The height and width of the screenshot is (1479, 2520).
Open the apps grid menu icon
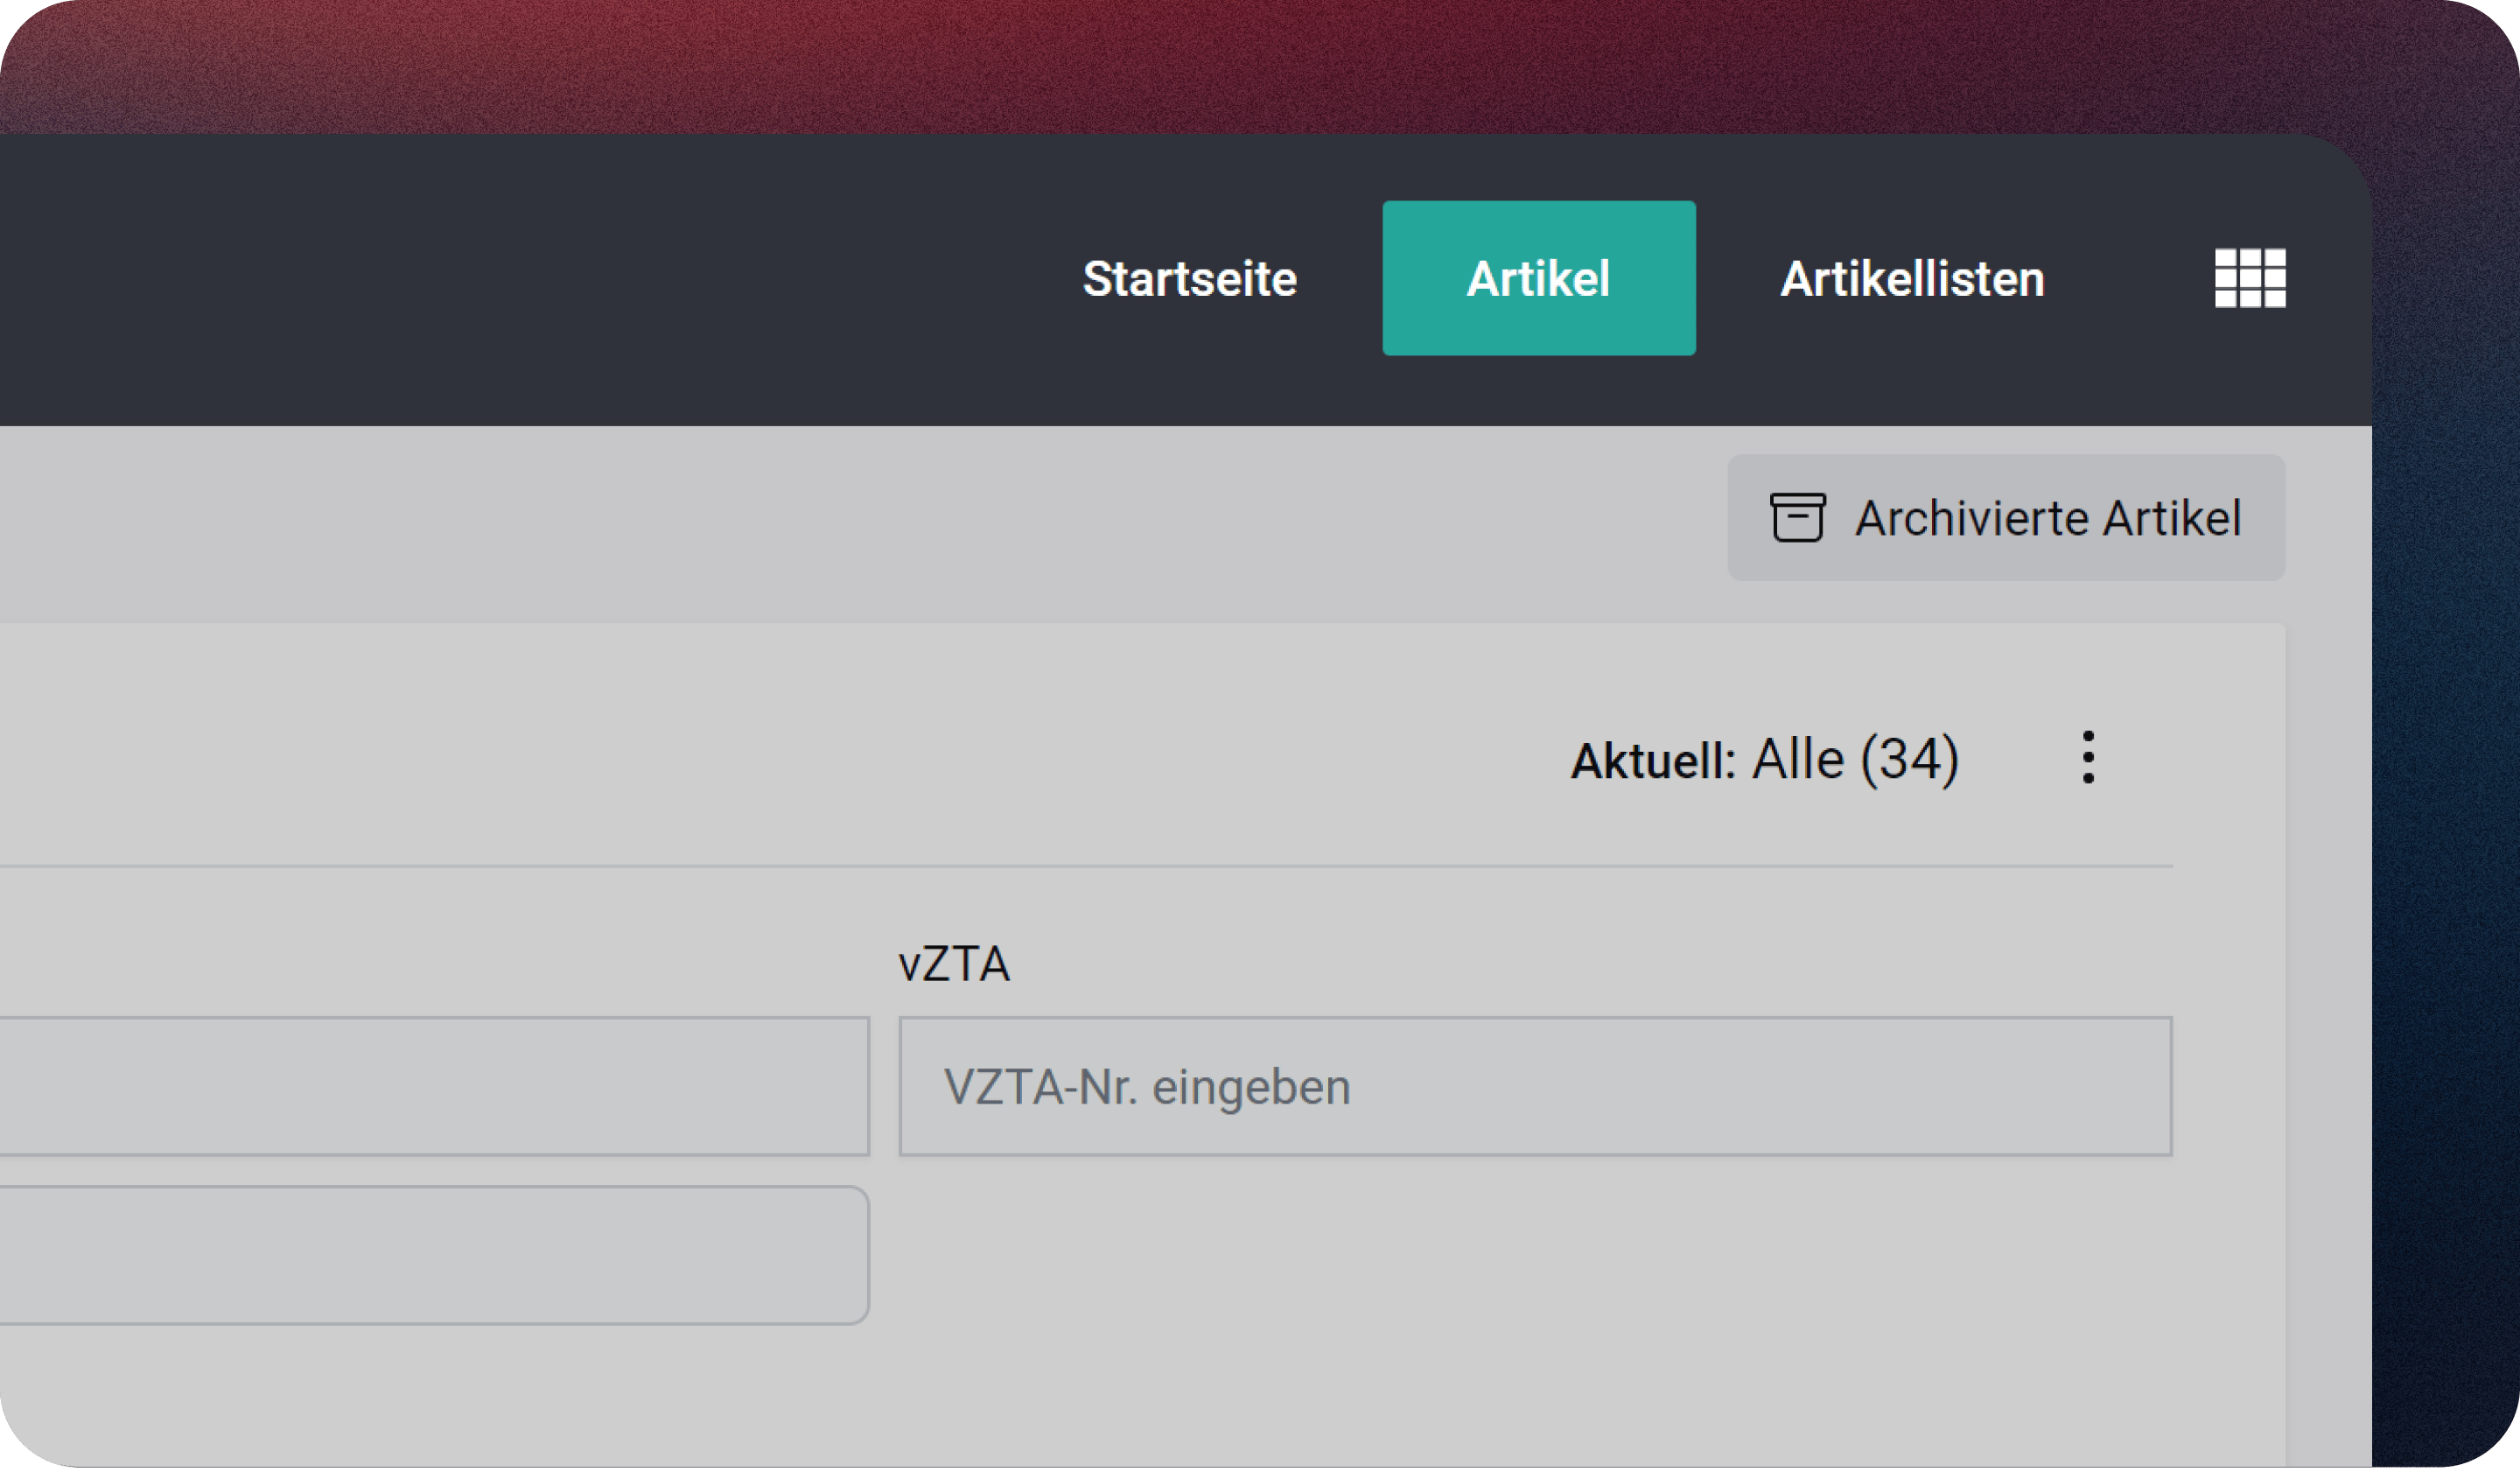point(2249,278)
